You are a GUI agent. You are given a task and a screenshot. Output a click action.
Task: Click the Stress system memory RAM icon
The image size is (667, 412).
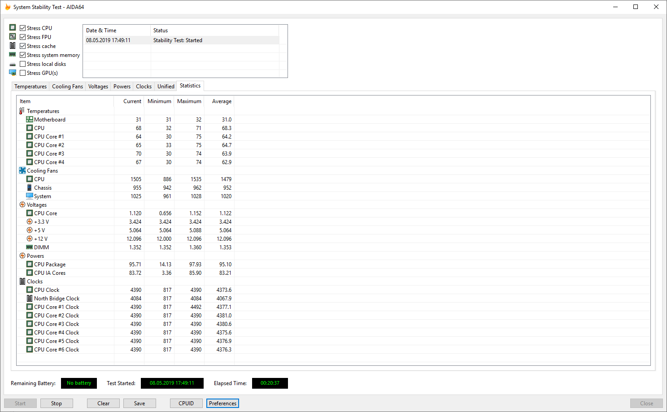click(13, 55)
